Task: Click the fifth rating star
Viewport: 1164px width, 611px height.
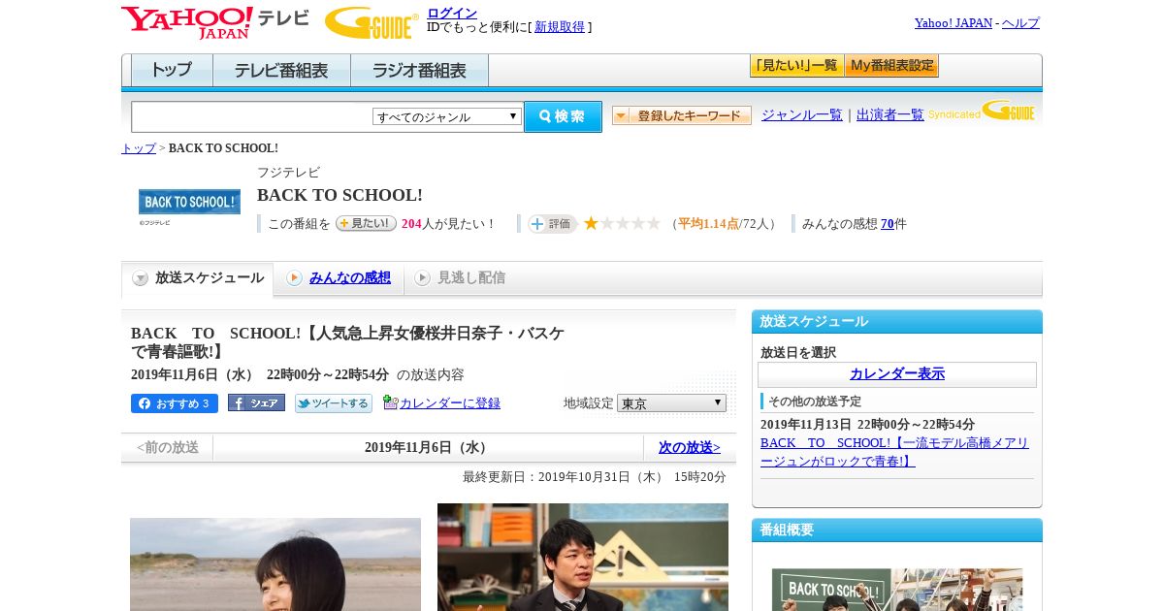Action: (654, 223)
